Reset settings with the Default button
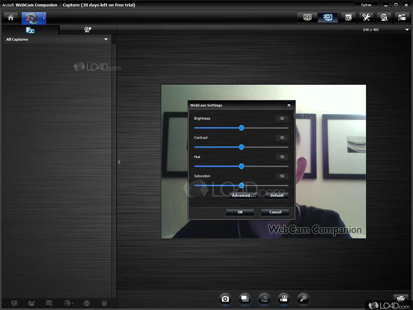This screenshot has width=413, height=310. (x=277, y=196)
